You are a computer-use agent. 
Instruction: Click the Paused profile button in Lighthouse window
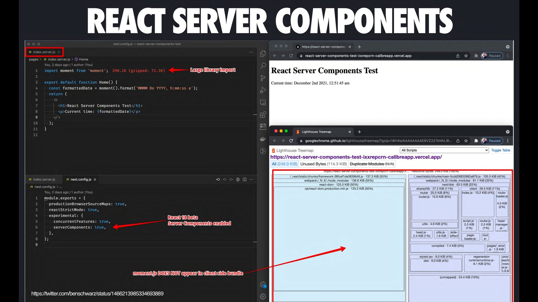[x=492, y=141]
